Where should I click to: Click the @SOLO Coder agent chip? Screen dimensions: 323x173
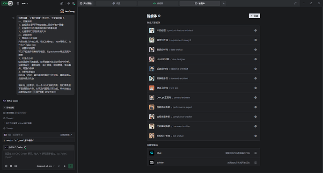[x=15, y=147]
